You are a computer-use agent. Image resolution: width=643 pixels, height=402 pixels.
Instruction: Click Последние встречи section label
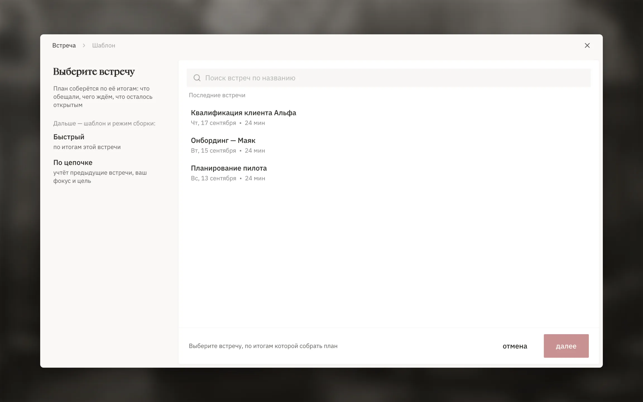click(x=217, y=95)
